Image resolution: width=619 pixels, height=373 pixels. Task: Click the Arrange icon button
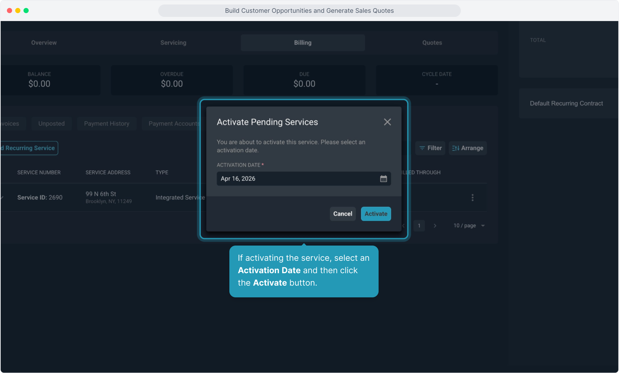(x=468, y=148)
